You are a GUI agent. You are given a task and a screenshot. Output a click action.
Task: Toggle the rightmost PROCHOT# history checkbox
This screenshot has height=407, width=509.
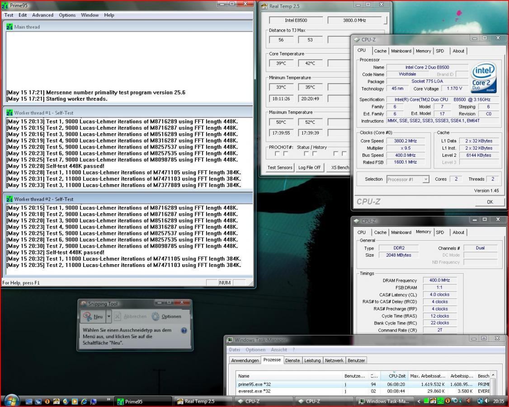click(x=344, y=154)
